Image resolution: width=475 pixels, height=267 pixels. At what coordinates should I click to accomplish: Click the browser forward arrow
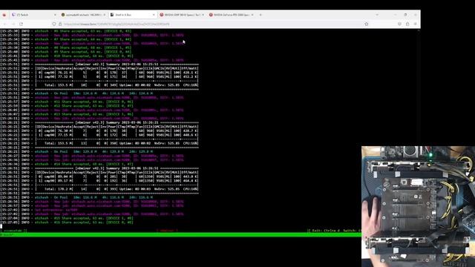pyautogui.click(x=13, y=24)
